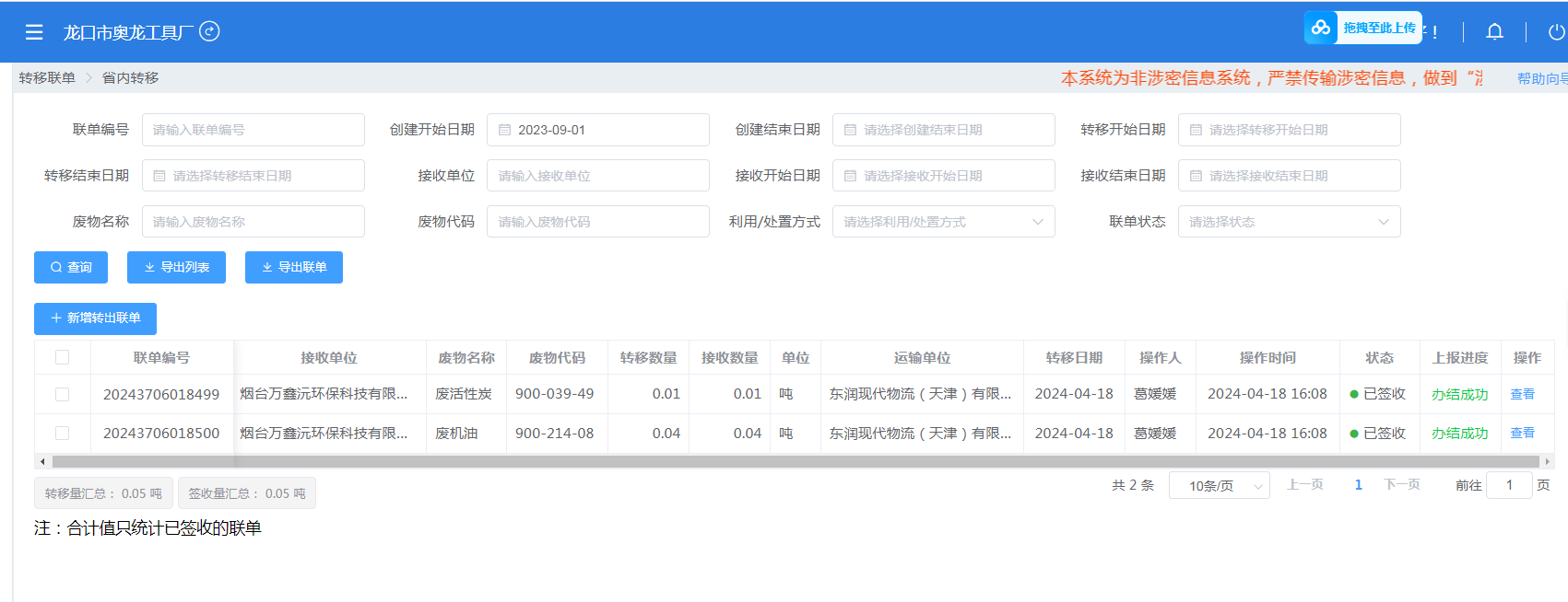Go to 转移联单 breadcrumb
The image size is (1568, 602).
[x=47, y=78]
